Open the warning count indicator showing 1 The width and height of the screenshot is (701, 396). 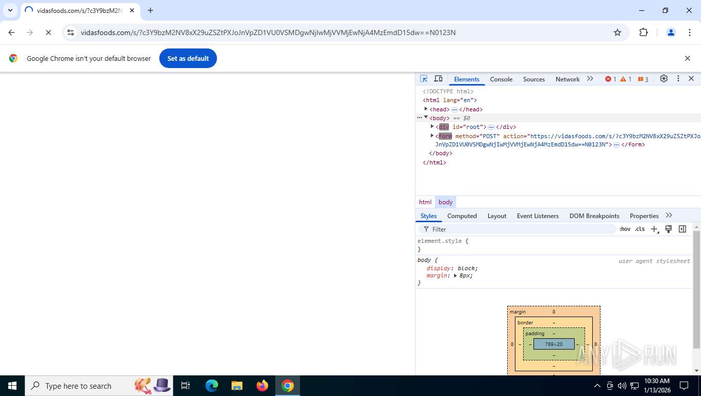coord(626,79)
